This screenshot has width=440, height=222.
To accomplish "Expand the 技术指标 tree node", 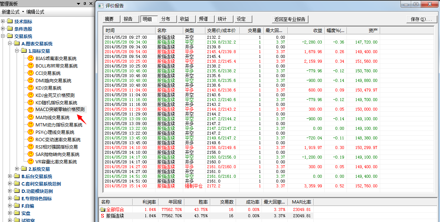I will (3, 21).
